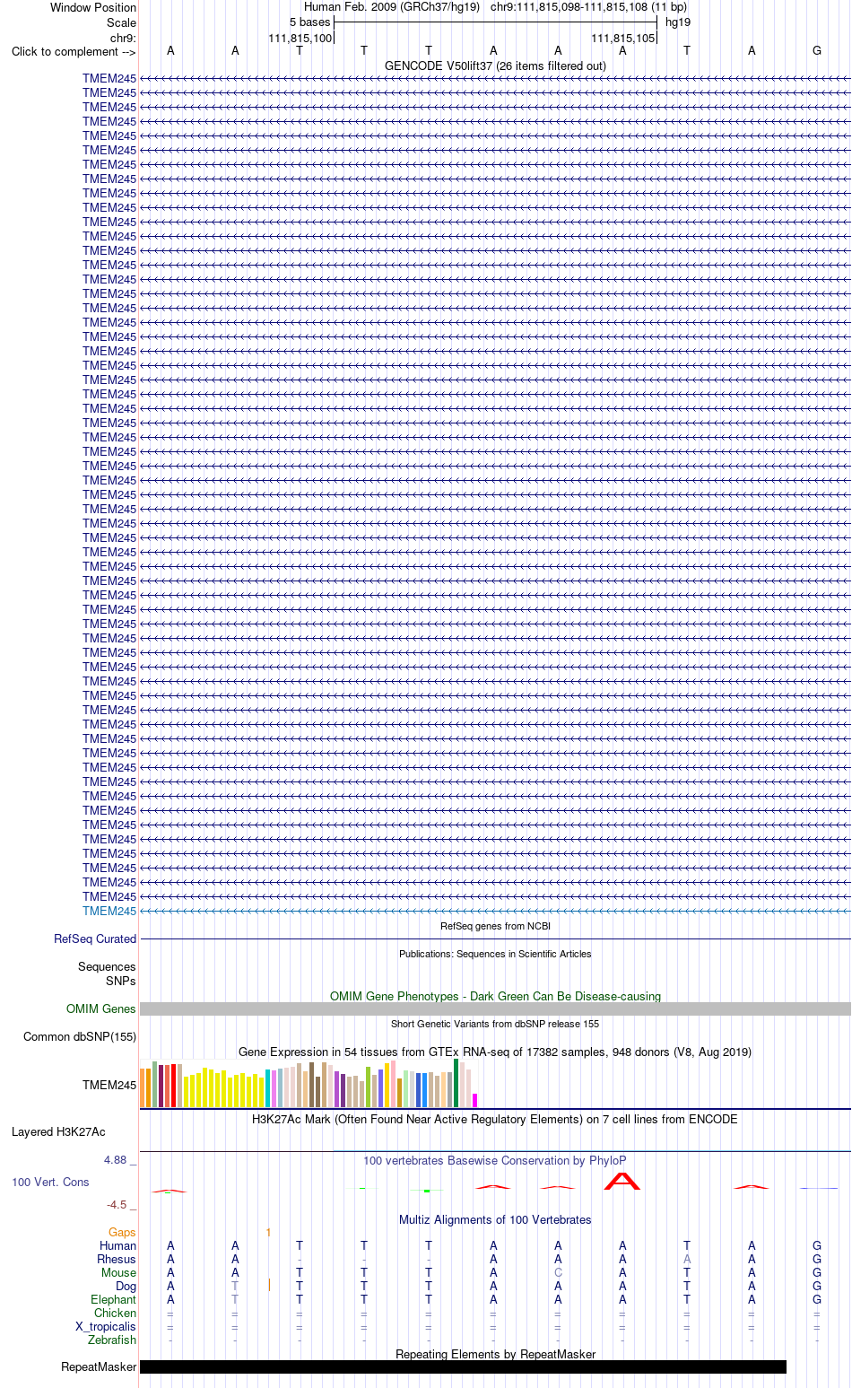Click 'Short Genetic Variants from dbSNP release 155'
This screenshot has width=852, height=1388.
click(495, 1024)
